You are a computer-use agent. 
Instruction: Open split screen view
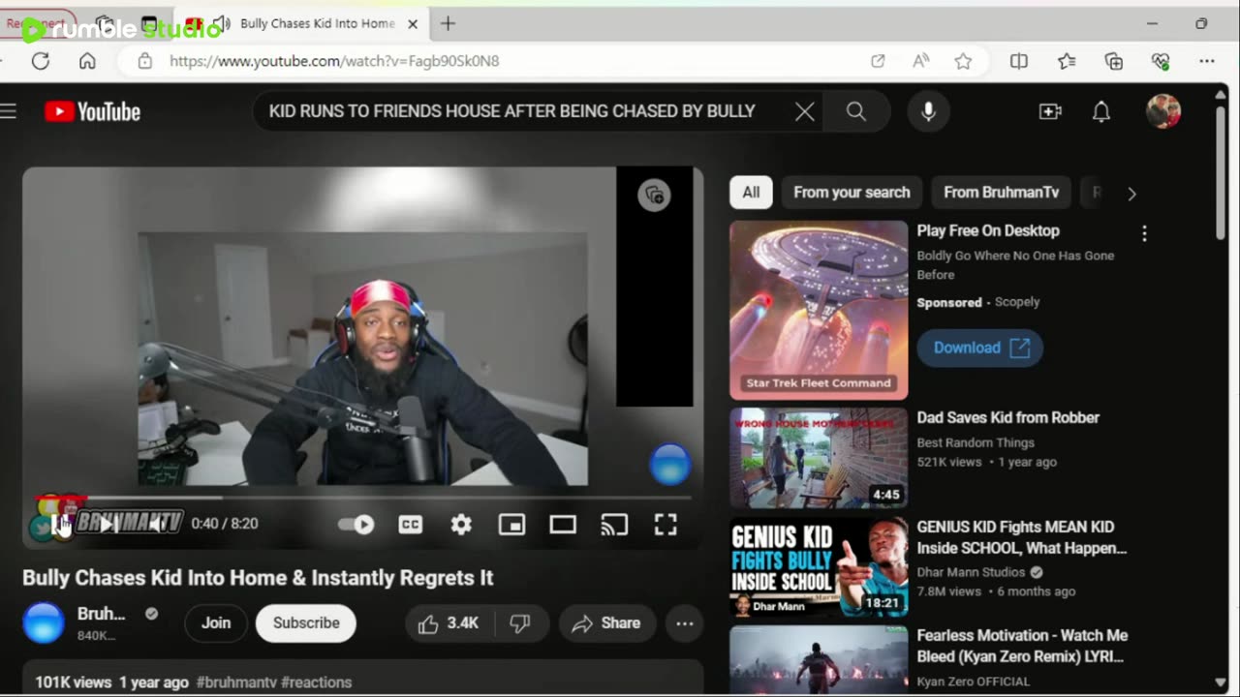click(1019, 61)
